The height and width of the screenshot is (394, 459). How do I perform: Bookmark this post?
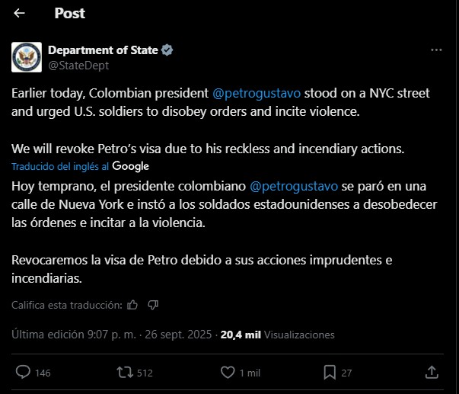pyautogui.click(x=330, y=373)
